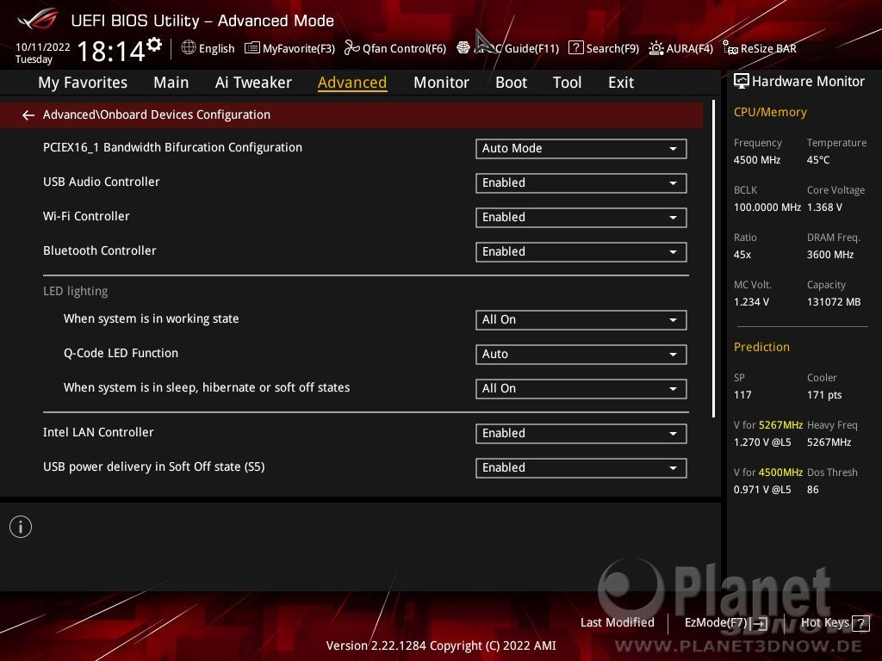This screenshot has height=661, width=882.
Task: Switch to My Favorites tab
Action: click(x=83, y=83)
